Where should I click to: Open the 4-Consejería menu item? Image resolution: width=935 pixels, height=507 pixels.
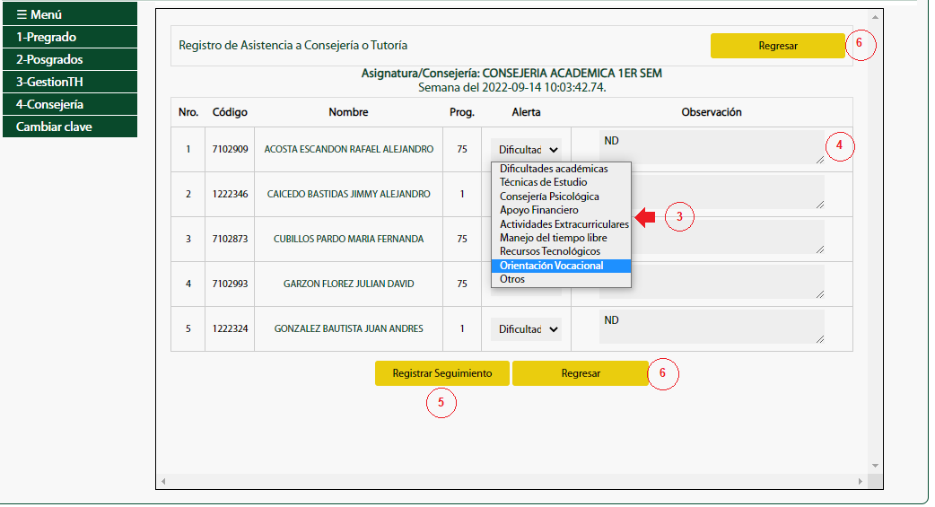pyautogui.click(x=70, y=104)
